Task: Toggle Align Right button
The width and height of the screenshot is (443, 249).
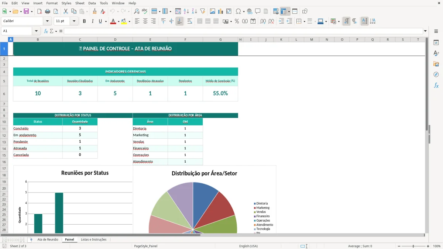Action: 153,21
